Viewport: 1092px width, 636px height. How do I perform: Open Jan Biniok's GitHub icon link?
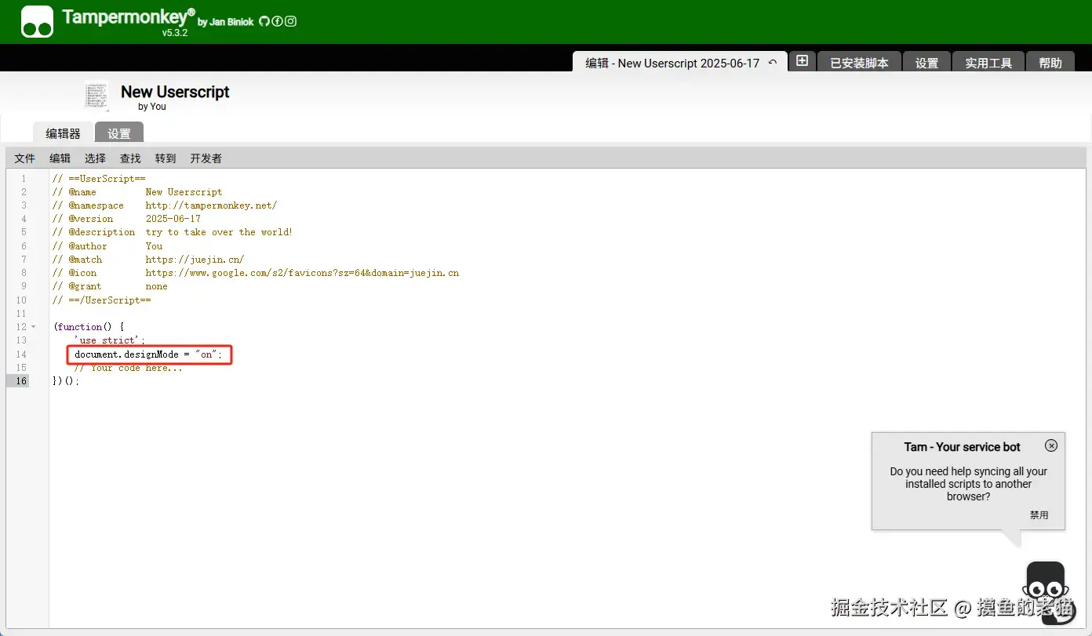click(x=264, y=21)
